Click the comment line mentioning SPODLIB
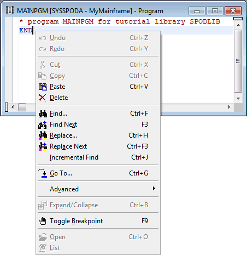 point(120,21)
